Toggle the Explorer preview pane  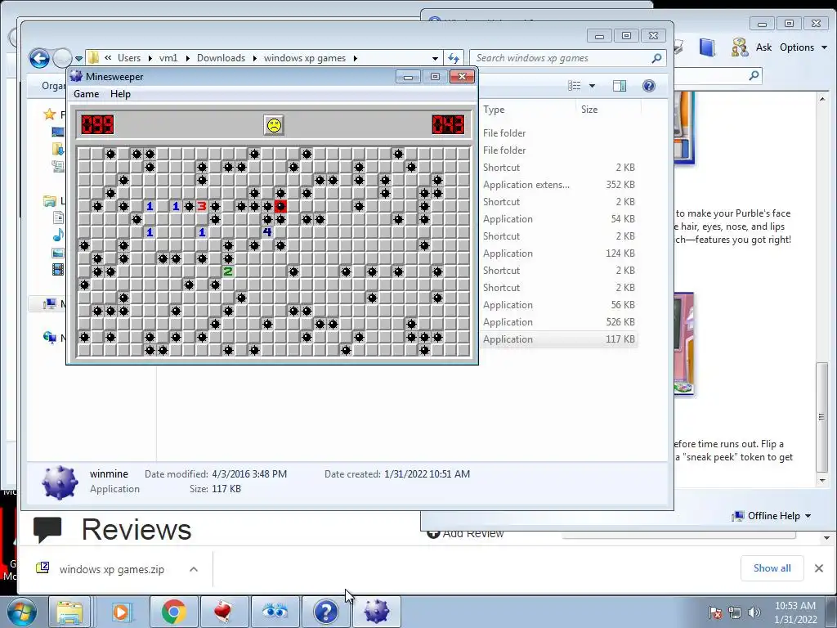tap(620, 86)
